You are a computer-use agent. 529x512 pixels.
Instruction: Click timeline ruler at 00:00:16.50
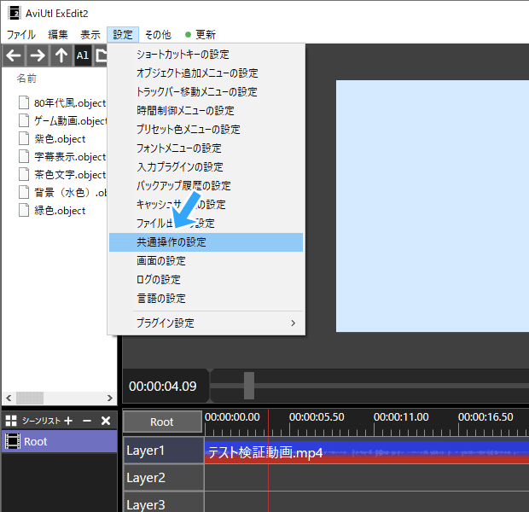point(485,417)
